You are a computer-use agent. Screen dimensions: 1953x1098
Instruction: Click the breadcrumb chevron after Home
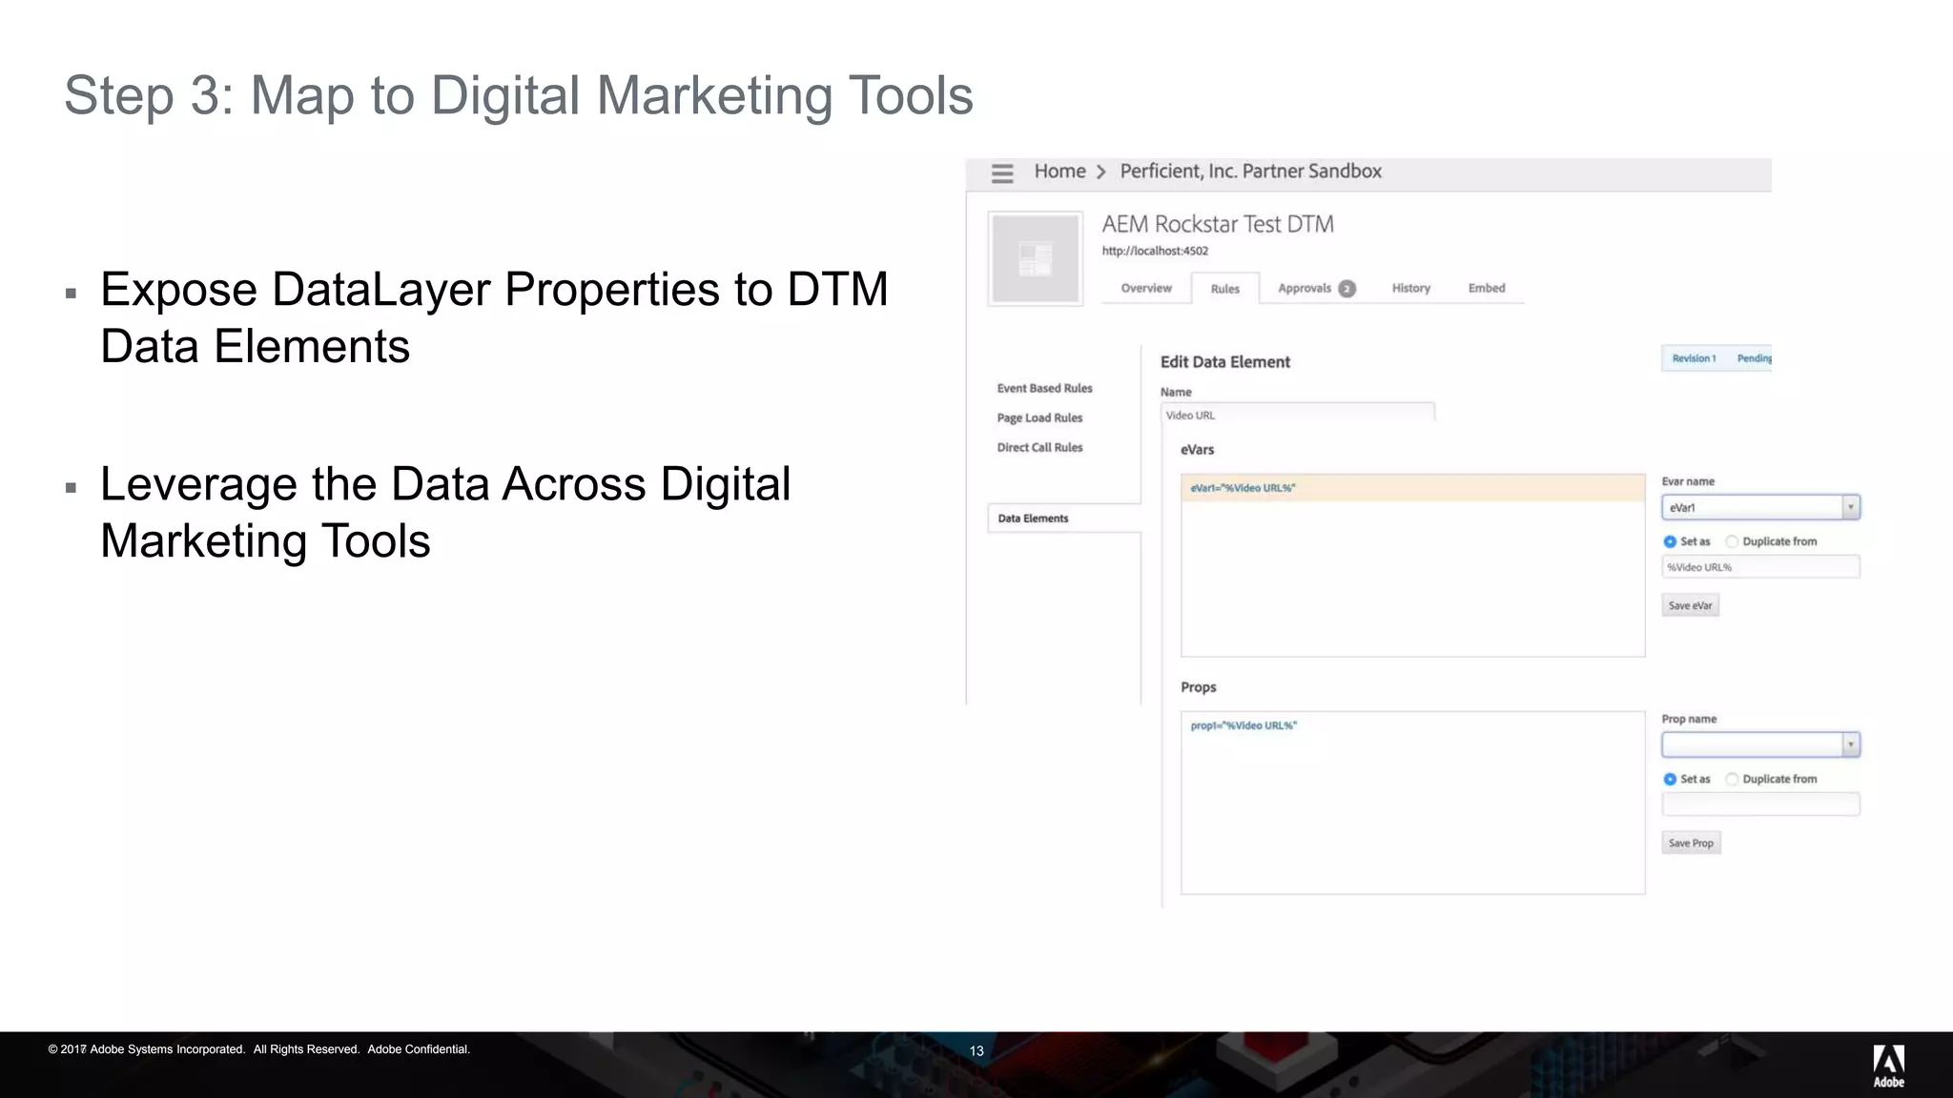(x=1101, y=172)
